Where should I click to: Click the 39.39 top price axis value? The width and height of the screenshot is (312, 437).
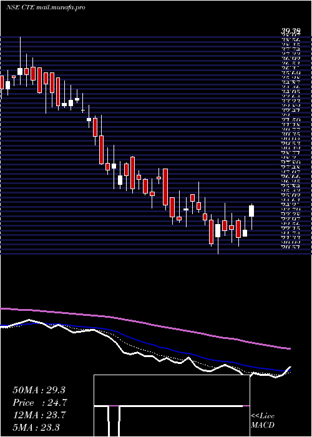point(290,32)
